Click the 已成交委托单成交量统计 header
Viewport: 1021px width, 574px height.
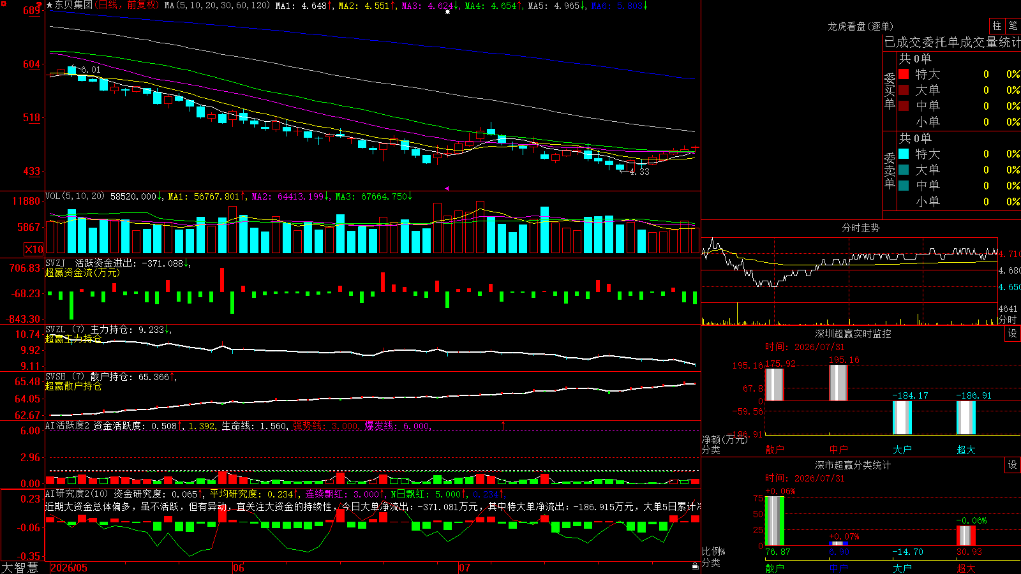coord(952,42)
